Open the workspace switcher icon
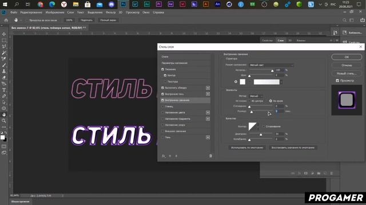The width and height of the screenshot is (366, 205). pyautogui.click(x=352, y=20)
